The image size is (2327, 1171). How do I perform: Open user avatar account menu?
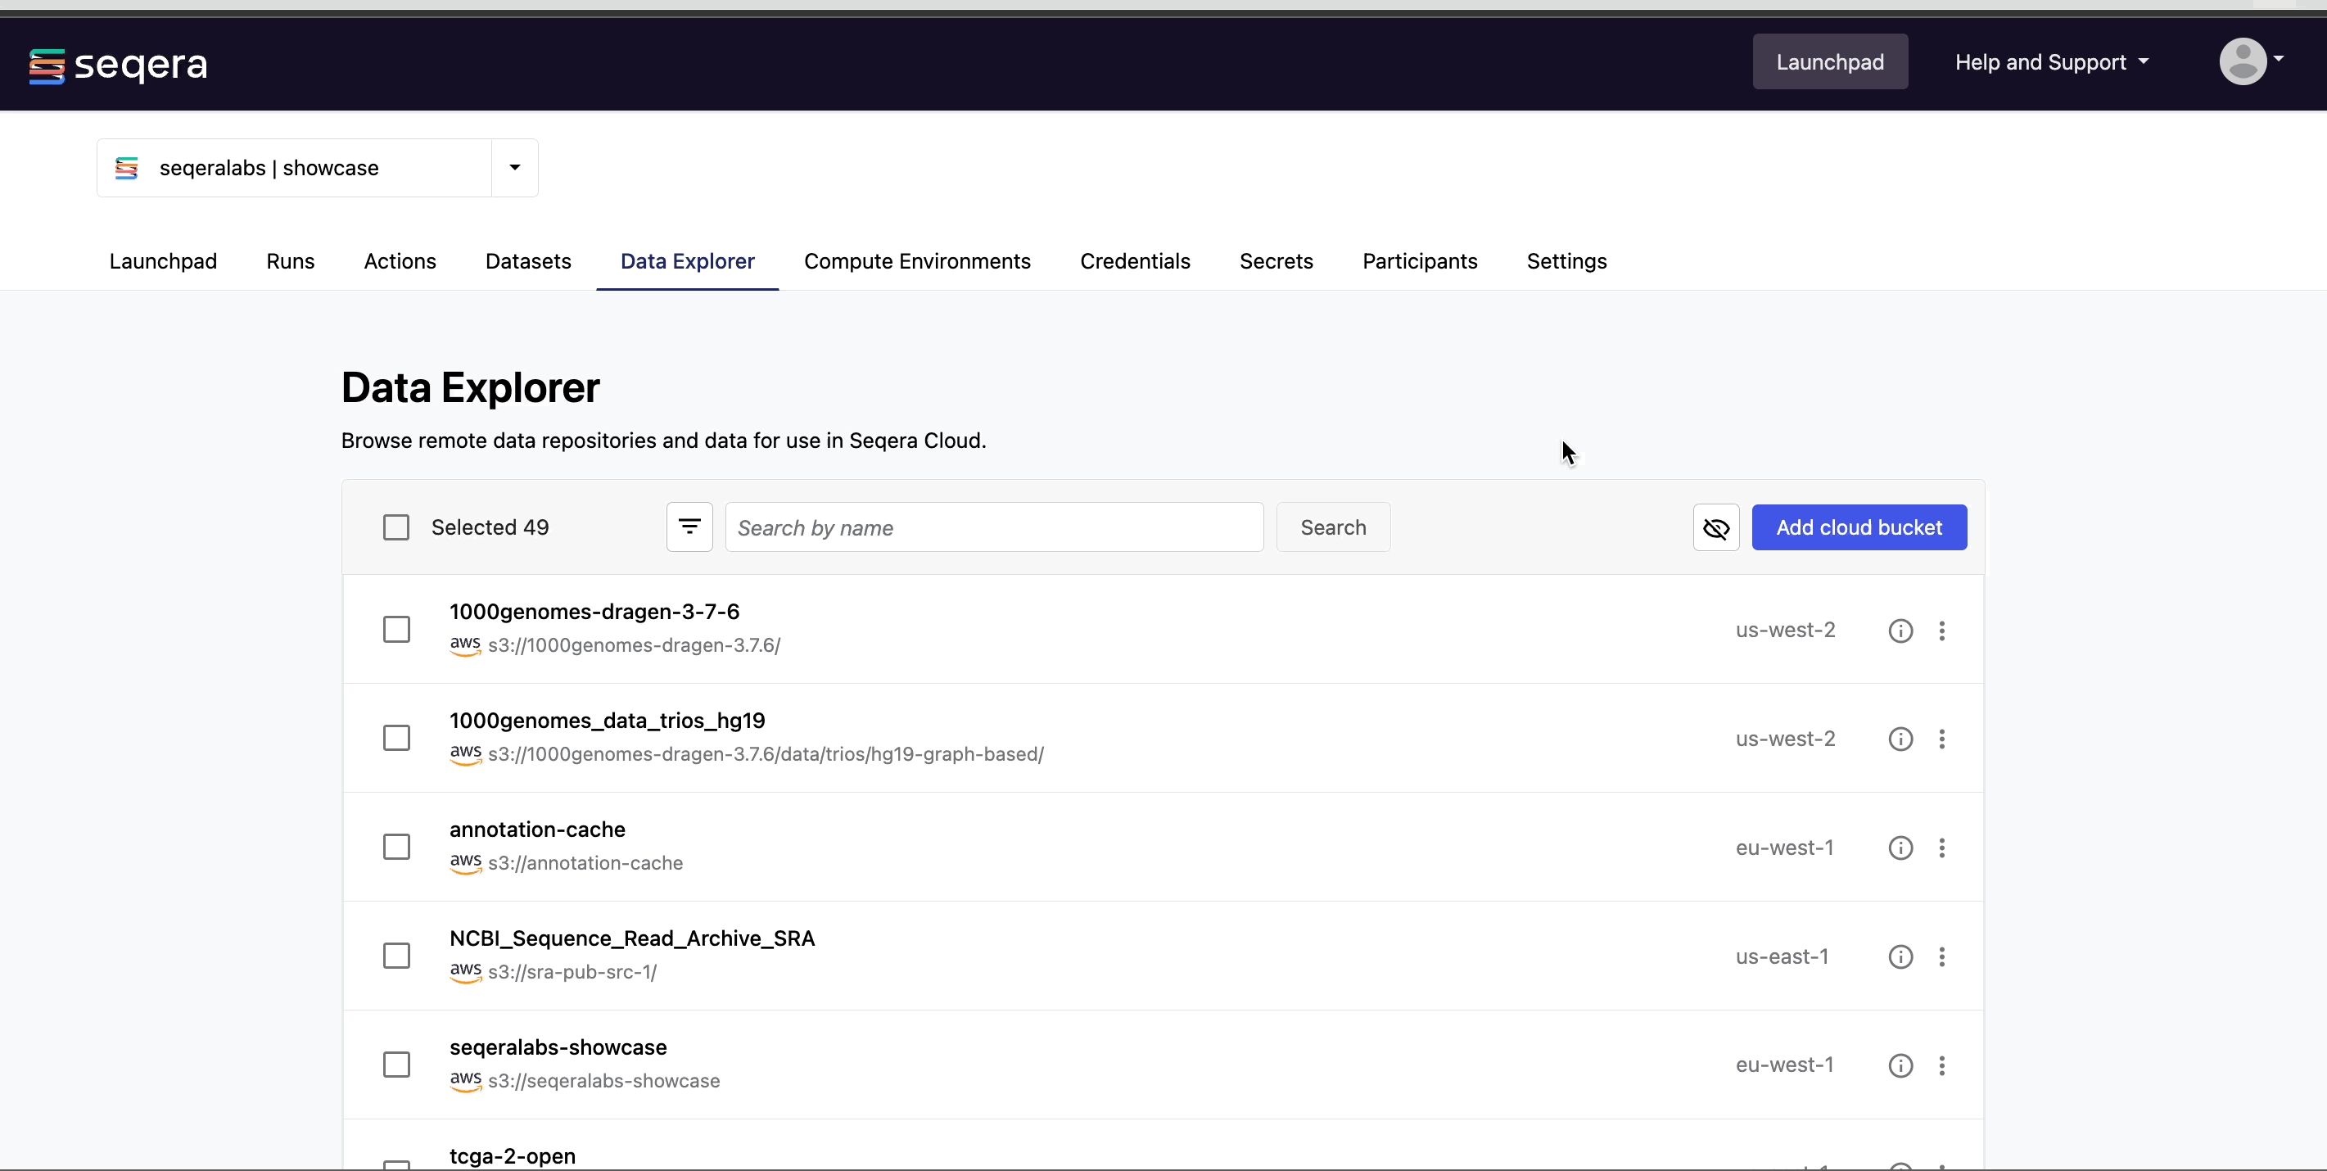click(2250, 61)
